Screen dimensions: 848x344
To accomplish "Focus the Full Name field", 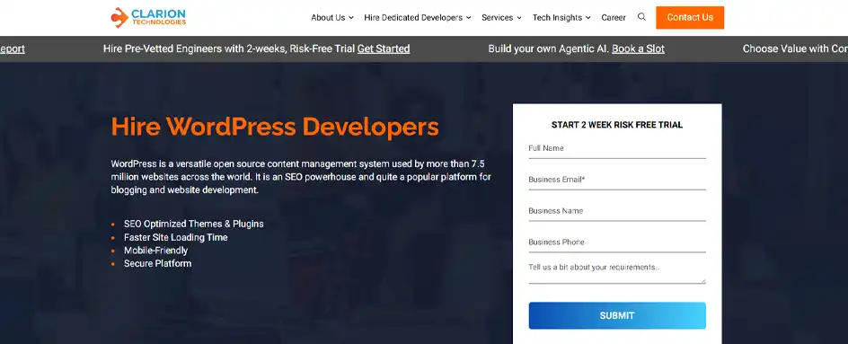I will point(617,149).
